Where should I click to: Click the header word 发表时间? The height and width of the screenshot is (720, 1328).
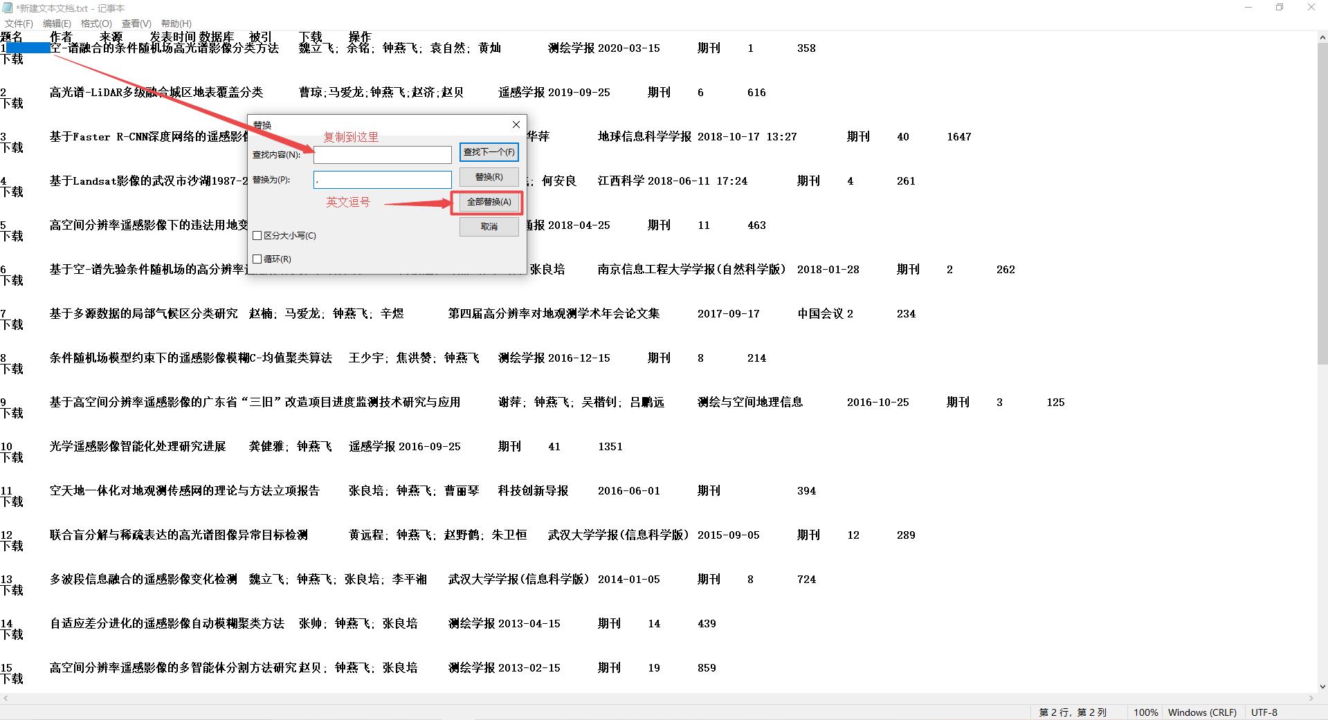(172, 37)
